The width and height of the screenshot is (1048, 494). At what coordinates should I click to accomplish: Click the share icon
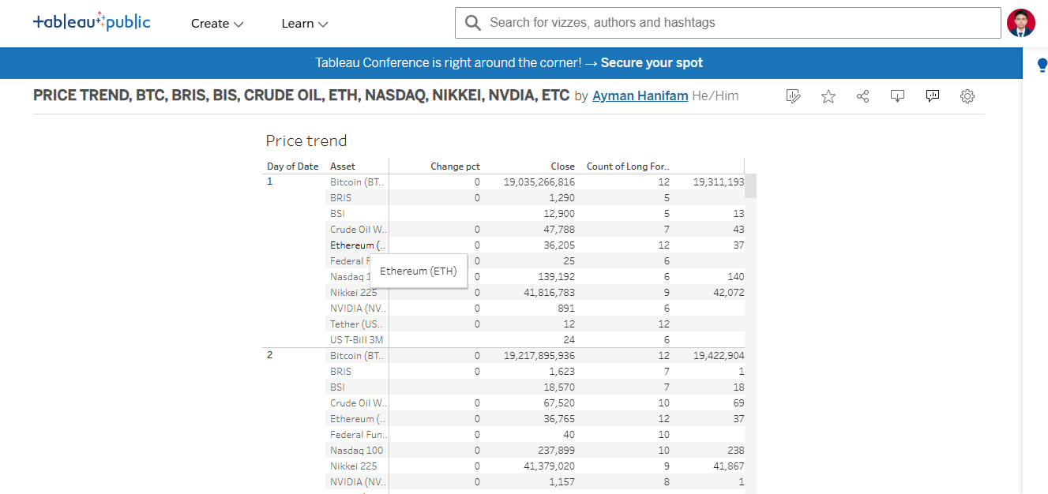863,96
